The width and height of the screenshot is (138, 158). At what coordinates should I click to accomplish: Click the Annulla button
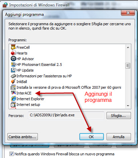click(x=119, y=137)
